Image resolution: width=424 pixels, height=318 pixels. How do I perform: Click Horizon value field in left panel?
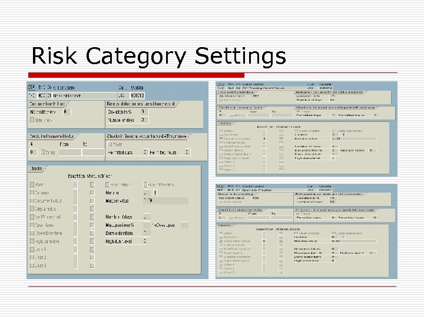tap(147, 193)
